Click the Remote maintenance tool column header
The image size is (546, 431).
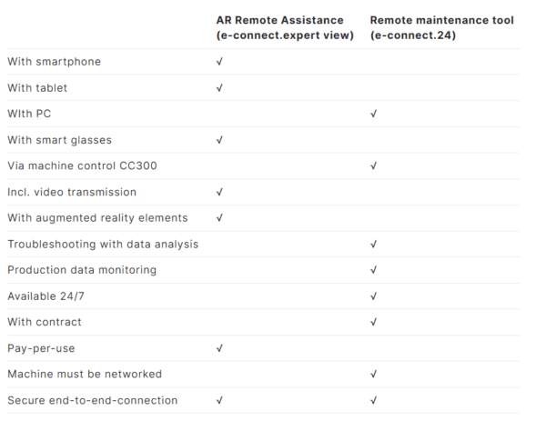click(441, 27)
